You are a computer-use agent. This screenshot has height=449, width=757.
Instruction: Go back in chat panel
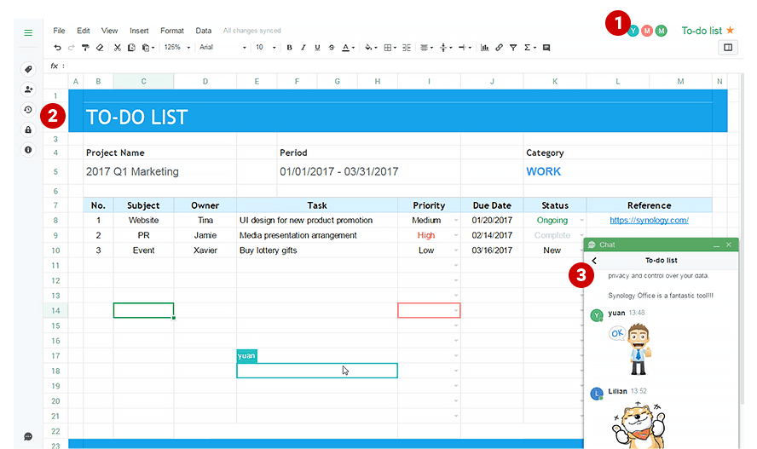pyautogui.click(x=594, y=261)
